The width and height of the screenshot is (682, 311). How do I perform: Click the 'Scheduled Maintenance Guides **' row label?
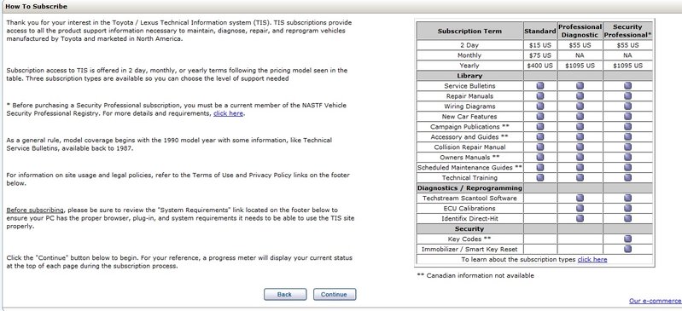[469, 168]
